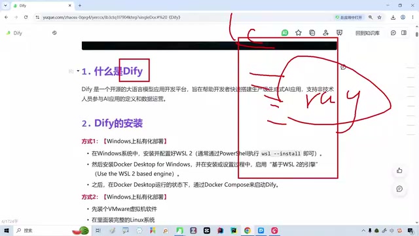
Task: Click 回到知识库 button
Action: (367, 33)
